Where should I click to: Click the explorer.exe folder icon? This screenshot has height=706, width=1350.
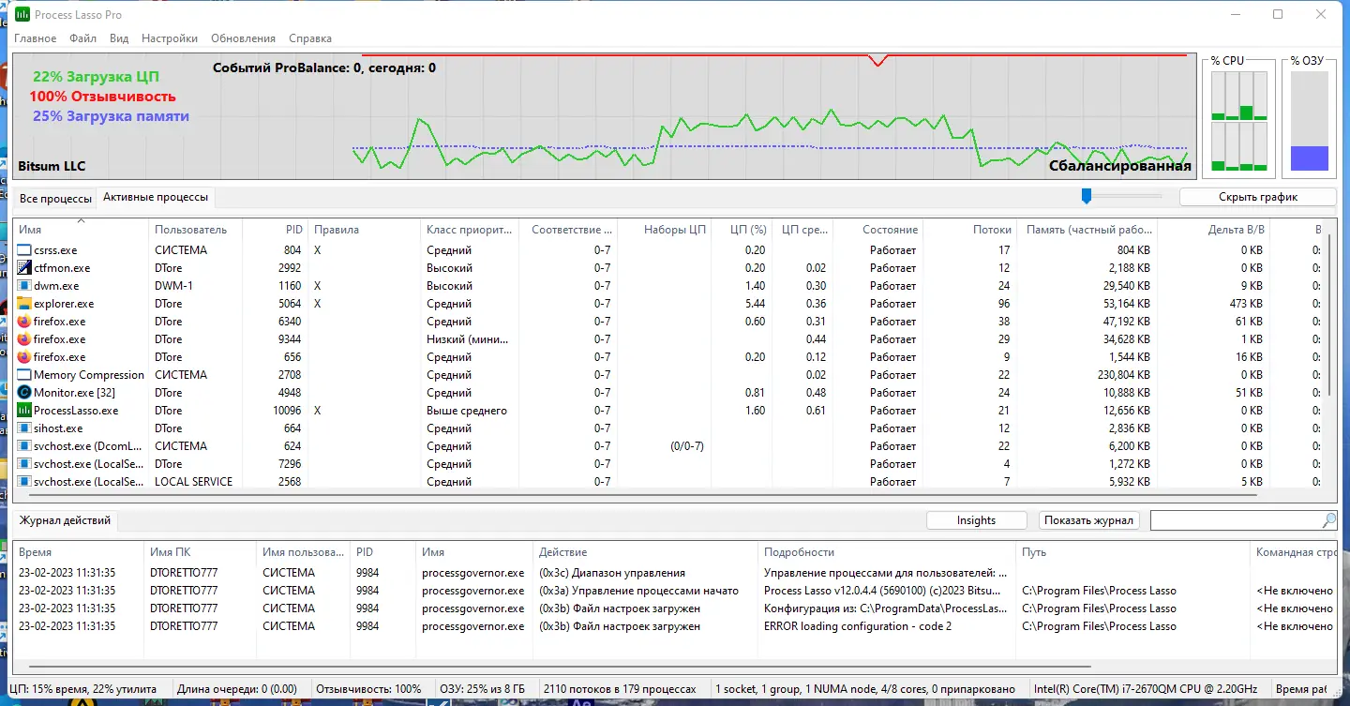[24, 304]
